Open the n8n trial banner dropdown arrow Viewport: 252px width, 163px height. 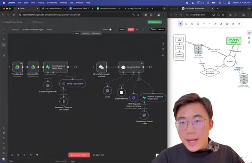click(24, 22)
